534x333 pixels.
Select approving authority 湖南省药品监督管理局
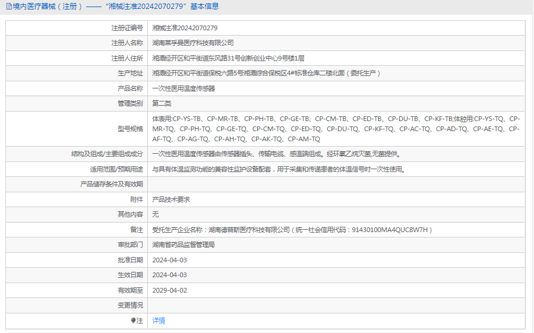184,245
